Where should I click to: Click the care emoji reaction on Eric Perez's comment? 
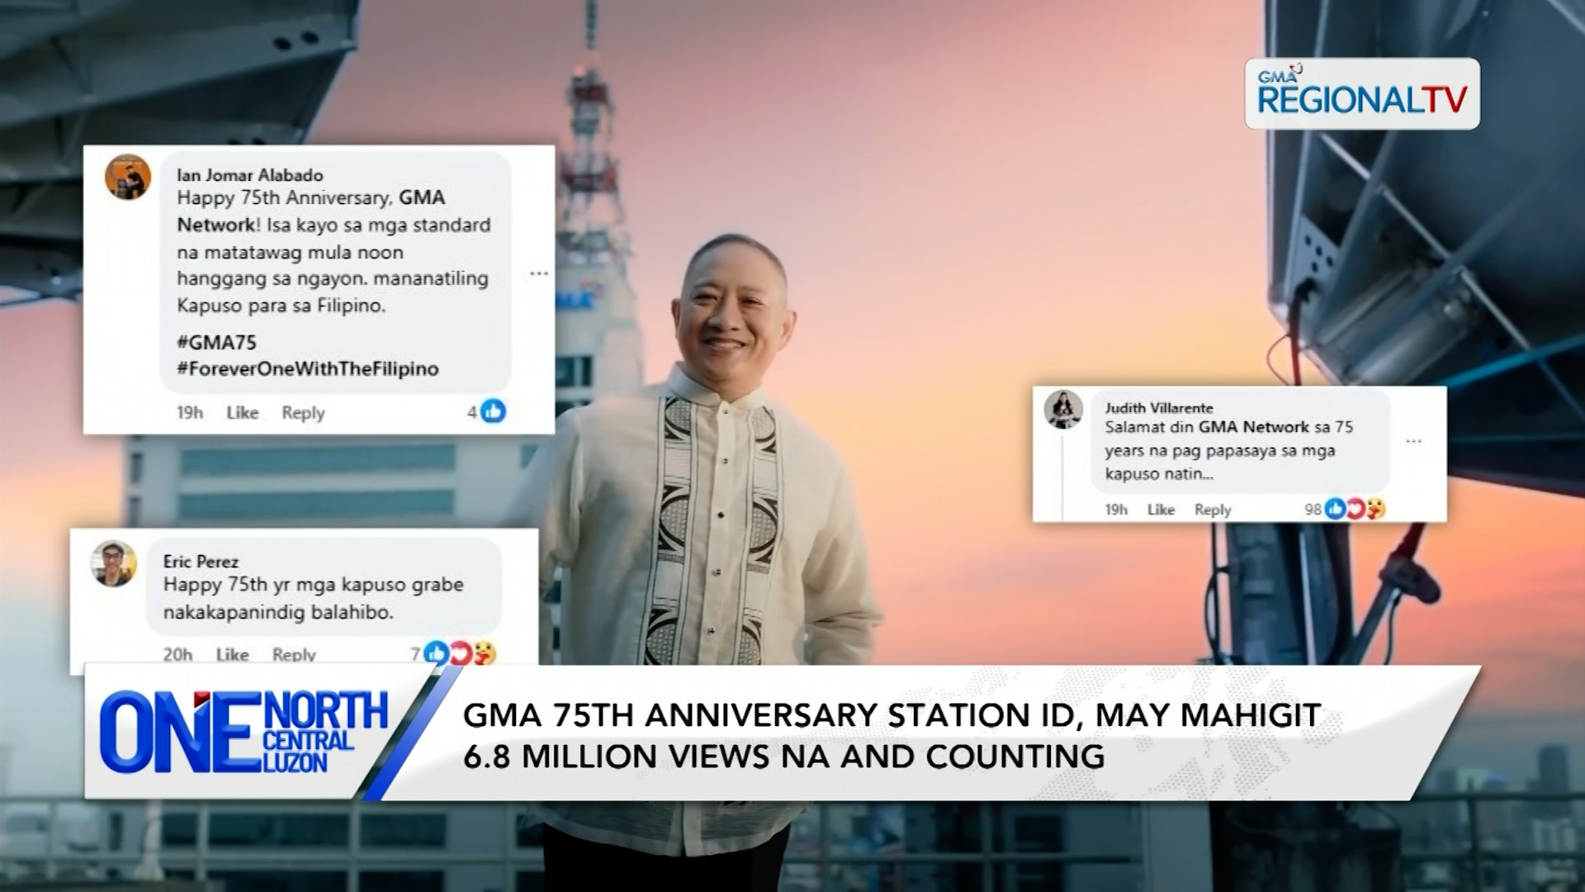coord(484,653)
